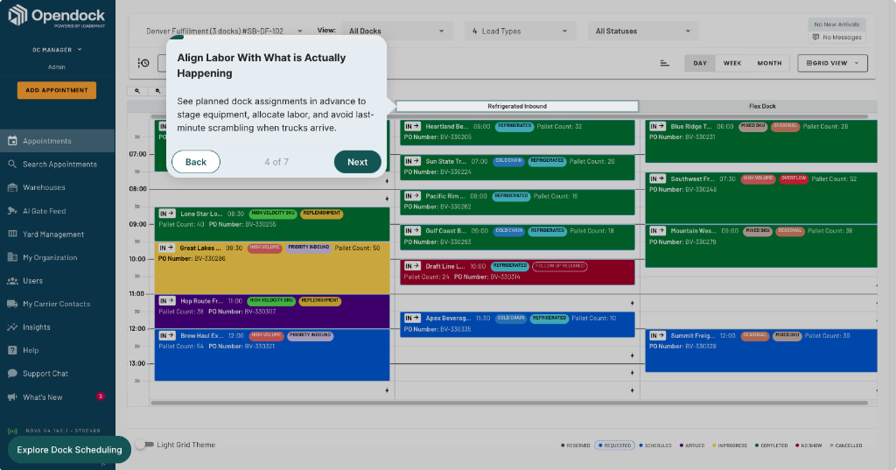Click the sort lines icon beside DAY
The height and width of the screenshot is (470, 896).
[x=665, y=63]
